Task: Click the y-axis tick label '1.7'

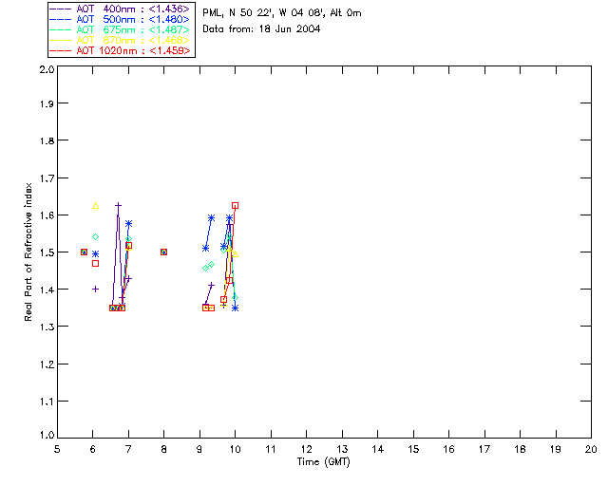Action: [x=47, y=178]
